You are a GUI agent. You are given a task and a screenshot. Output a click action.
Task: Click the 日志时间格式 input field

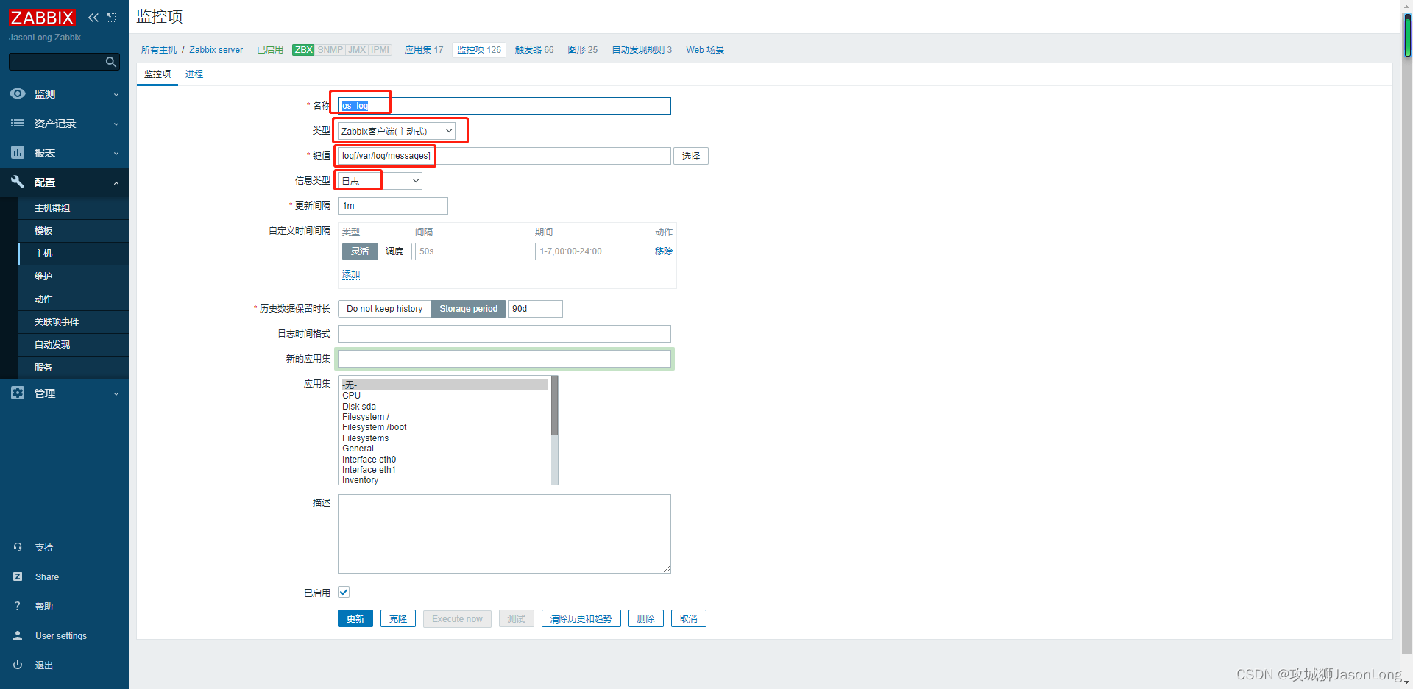tap(504, 334)
